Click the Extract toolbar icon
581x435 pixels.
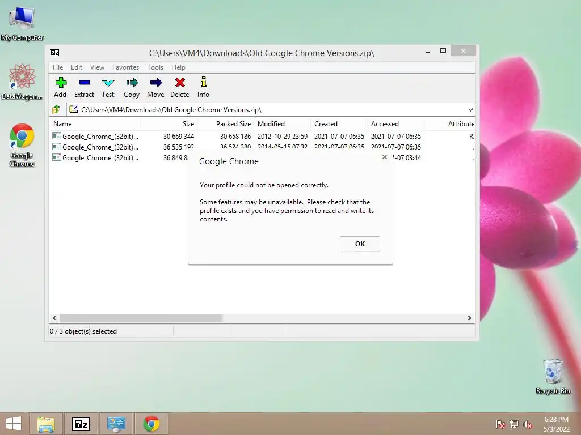click(x=84, y=87)
